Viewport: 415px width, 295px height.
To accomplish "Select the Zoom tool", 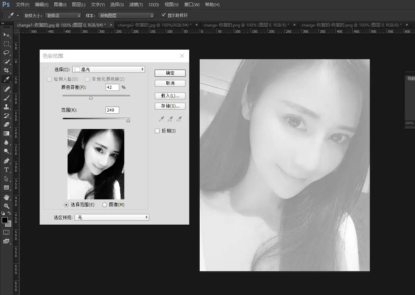I will [6, 206].
